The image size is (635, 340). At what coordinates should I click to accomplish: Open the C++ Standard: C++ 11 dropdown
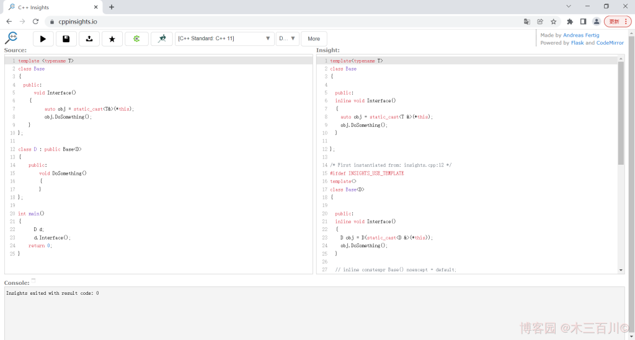pyautogui.click(x=224, y=38)
